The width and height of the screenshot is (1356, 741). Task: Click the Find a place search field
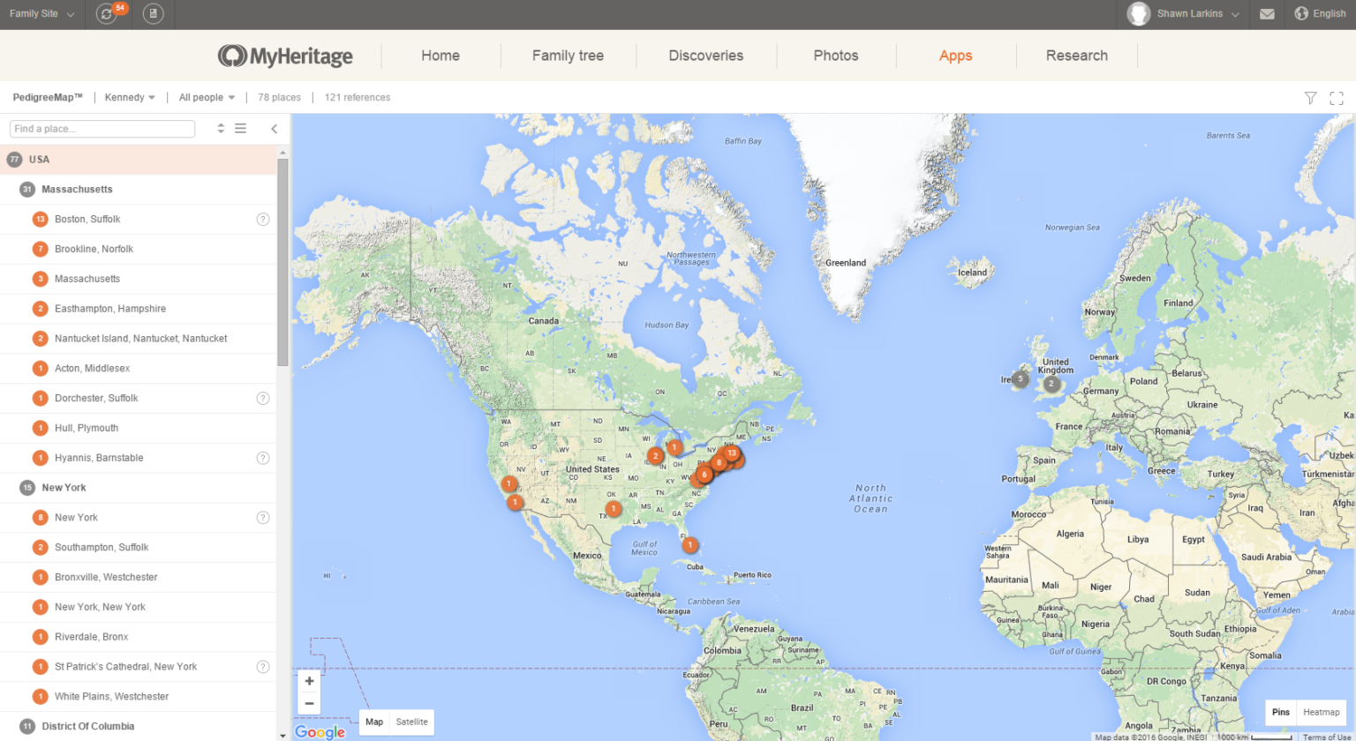[102, 128]
